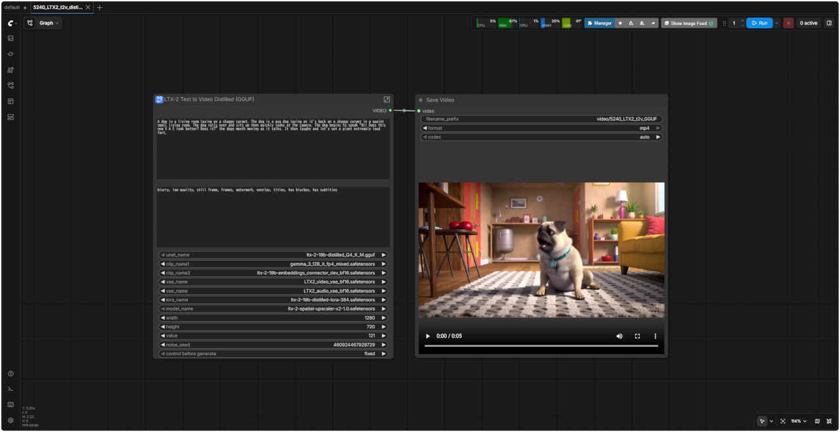Click the 0 active jobs indicator

click(x=808, y=23)
